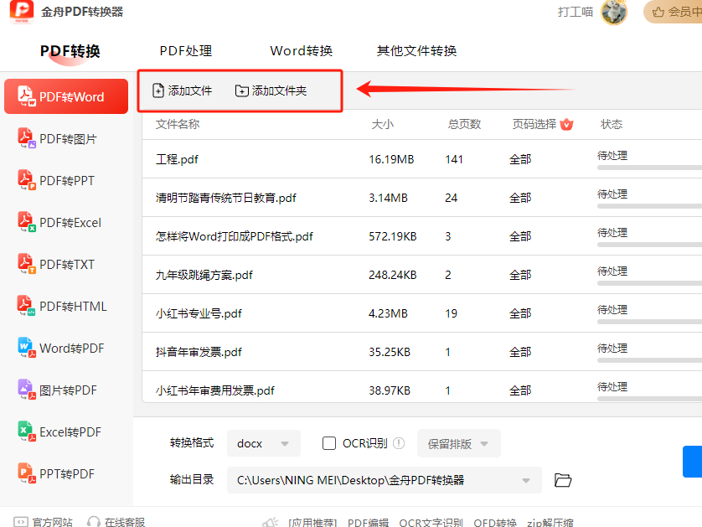Click the 大小 column header
The width and height of the screenshot is (702, 527).
click(x=382, y=124)
